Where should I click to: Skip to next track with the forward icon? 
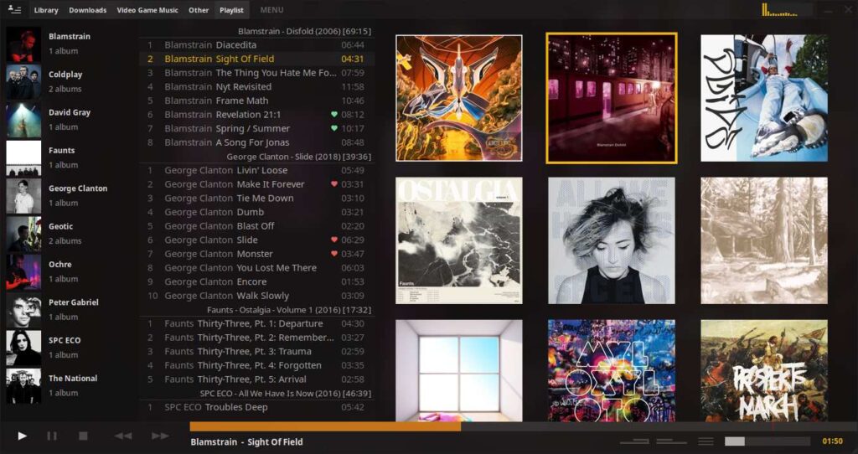(x=160, y=436)
